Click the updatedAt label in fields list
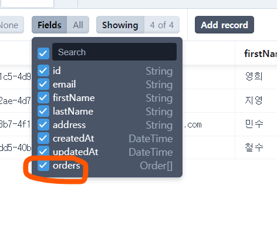 76,152
